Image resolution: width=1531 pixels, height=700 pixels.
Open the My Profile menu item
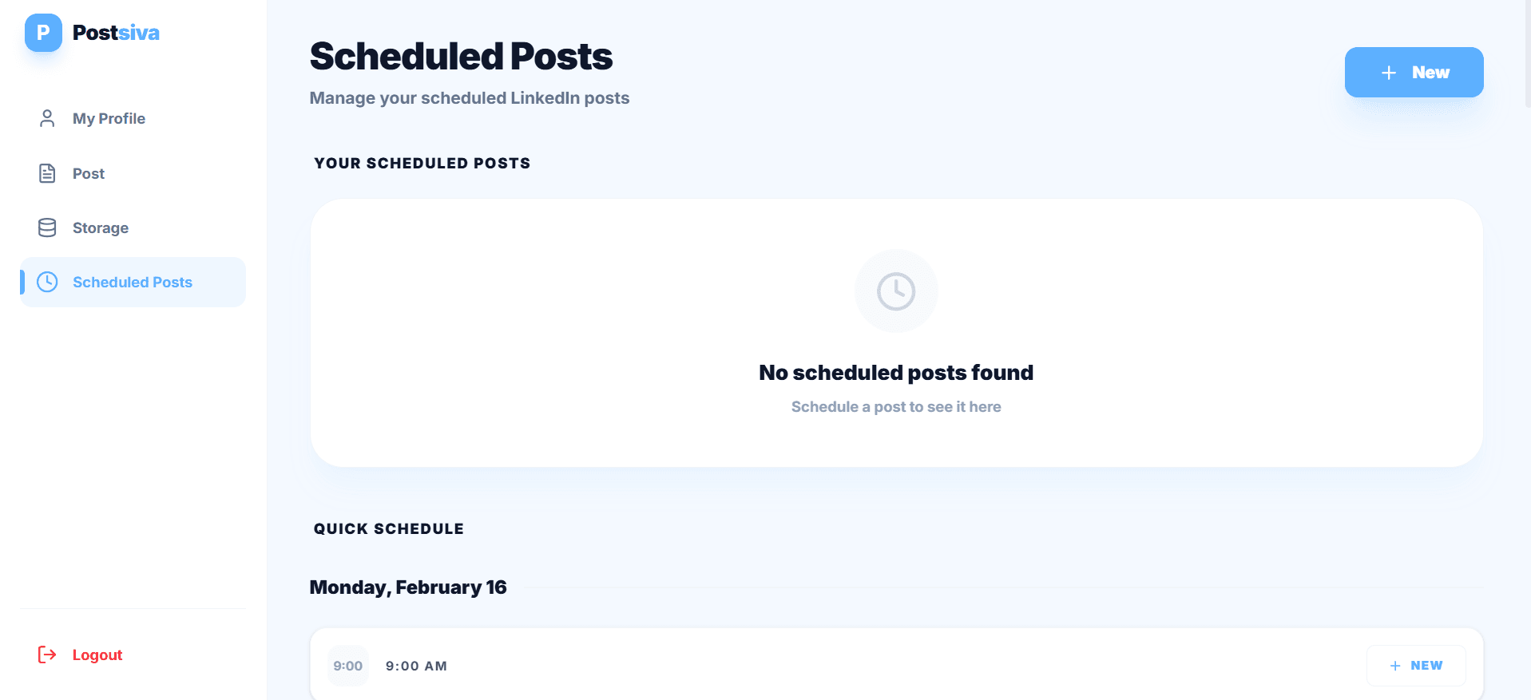(x=109, y=119)
